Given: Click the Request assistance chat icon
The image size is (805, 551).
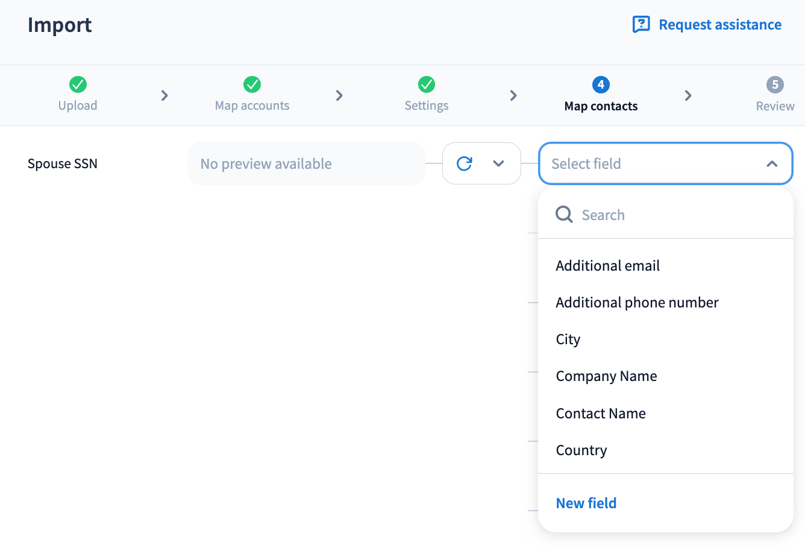Looking at the screenshot, I should [x=641, y=25].
